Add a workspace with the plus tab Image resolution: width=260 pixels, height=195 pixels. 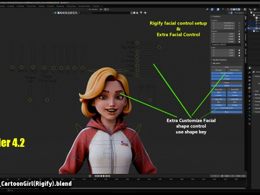coord(102,6)
